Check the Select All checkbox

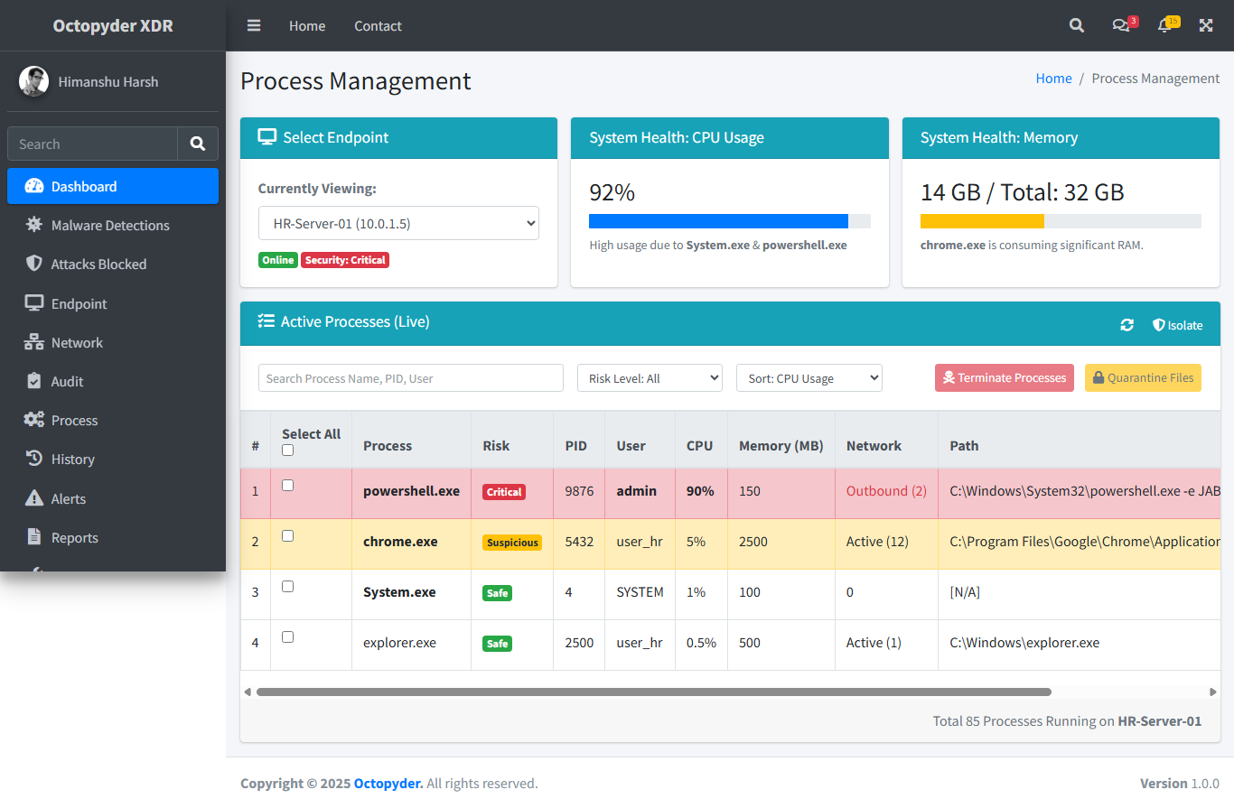(288, 450)
